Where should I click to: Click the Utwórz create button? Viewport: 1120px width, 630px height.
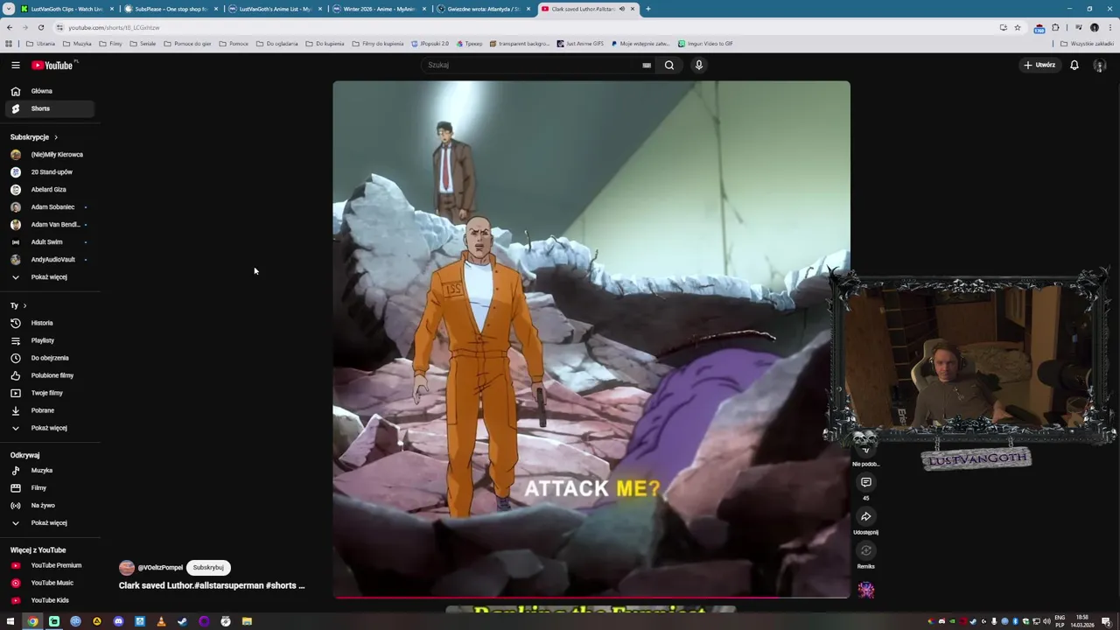[1039, 65]
